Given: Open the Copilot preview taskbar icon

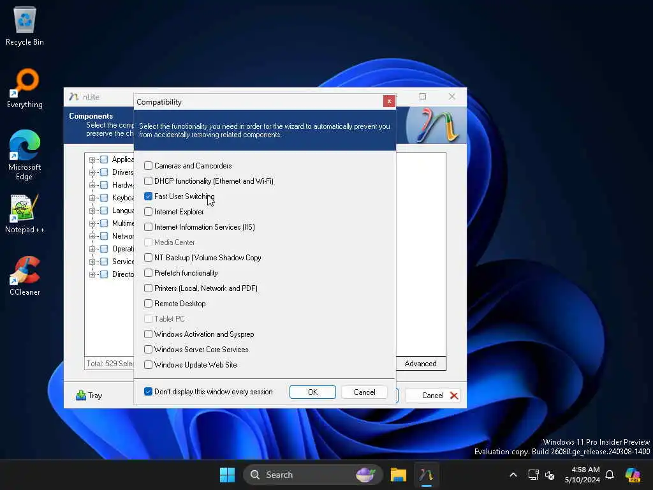Looking at the screenshot, I should [x=633, y=475].
